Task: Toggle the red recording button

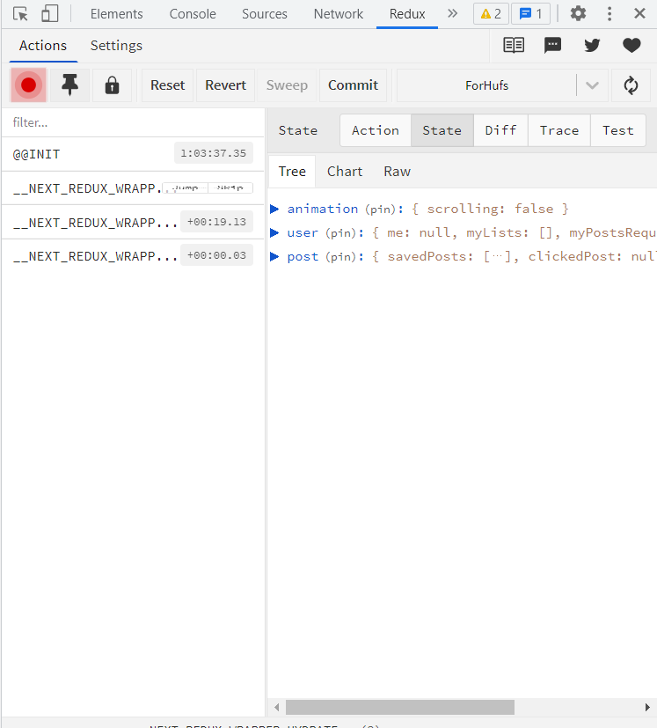Action: pyautogui.click(x=28, y=85)
